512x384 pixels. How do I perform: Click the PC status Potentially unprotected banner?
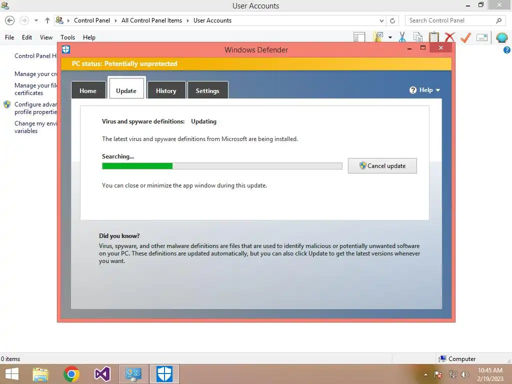tap(256, 63)
